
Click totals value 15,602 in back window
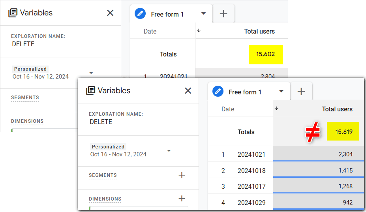[x=265, y=54]
